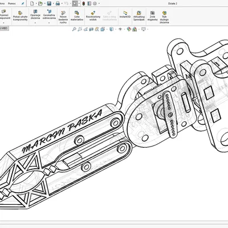Expand dropdown under Geometria odniesienia
Image resolution: width=228 pixels, height=228 pixels.
pos(49,23)
